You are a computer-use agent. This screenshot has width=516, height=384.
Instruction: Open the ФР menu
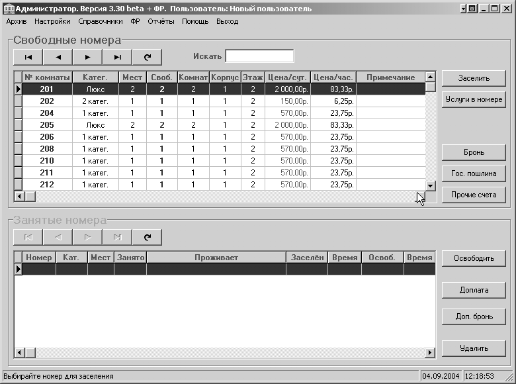click(135, 21)
